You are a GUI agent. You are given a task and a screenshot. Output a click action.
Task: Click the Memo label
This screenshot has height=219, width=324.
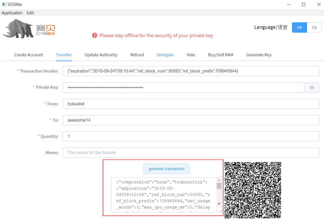pyautogui.click(x=52, y=152)
